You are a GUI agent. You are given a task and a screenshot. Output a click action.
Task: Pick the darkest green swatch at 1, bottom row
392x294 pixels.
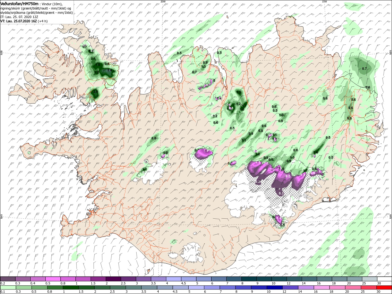coord(70,288)
